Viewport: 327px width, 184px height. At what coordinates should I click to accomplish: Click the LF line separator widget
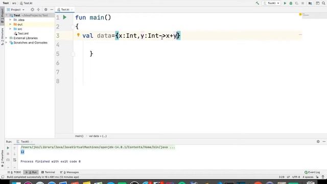[288, 177]
